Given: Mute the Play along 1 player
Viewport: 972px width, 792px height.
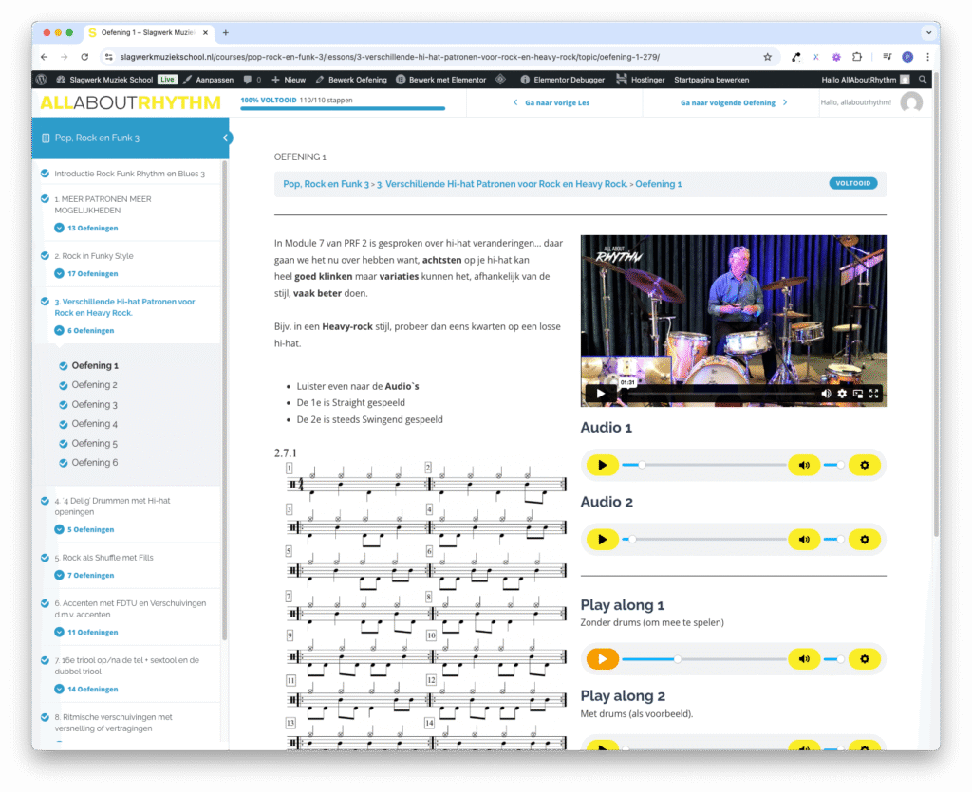Looking at the screenshot, I should [804, 659].
